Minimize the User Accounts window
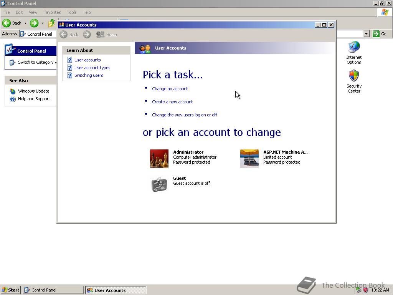 point(317,25)
